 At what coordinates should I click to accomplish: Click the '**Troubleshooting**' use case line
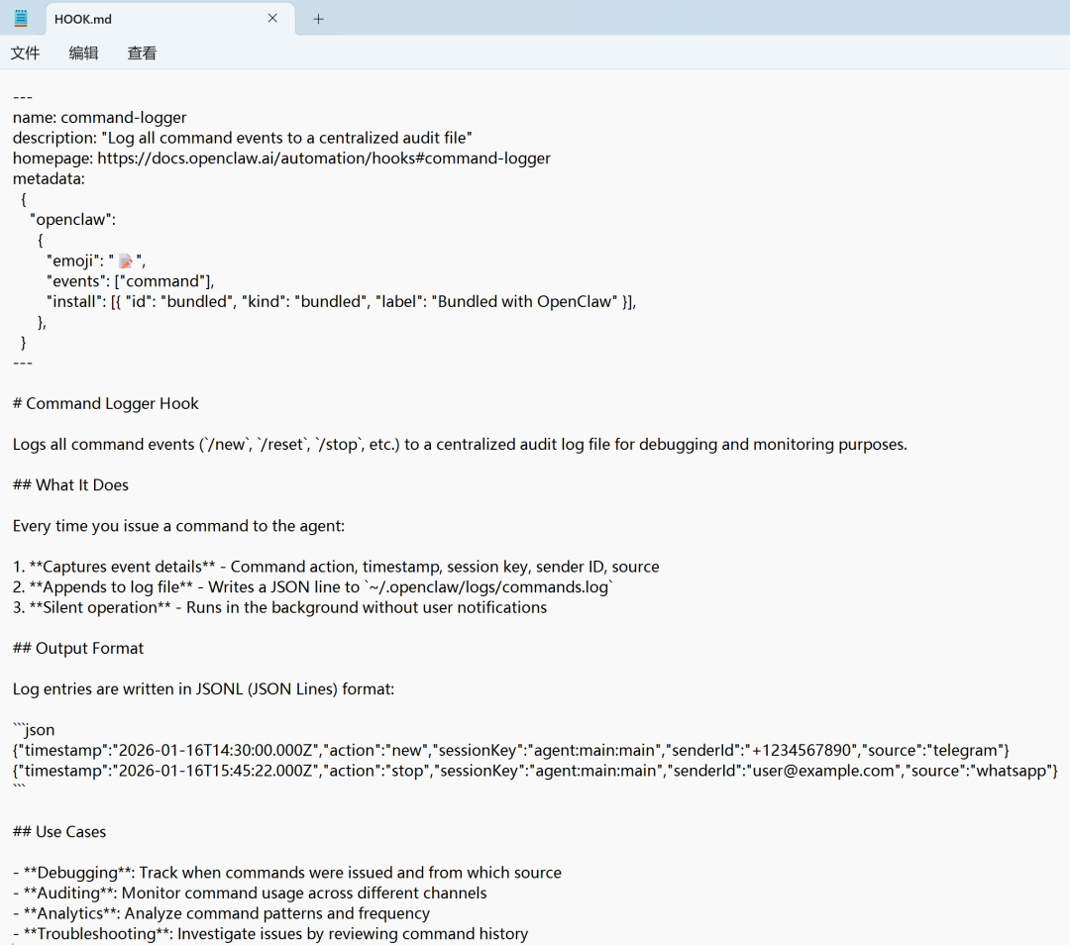point(270,934)
